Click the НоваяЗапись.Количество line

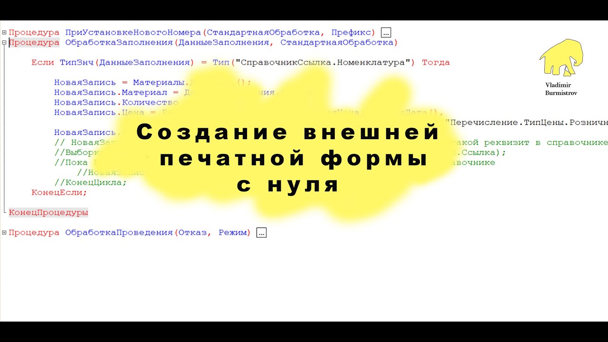tap(116, 102)
